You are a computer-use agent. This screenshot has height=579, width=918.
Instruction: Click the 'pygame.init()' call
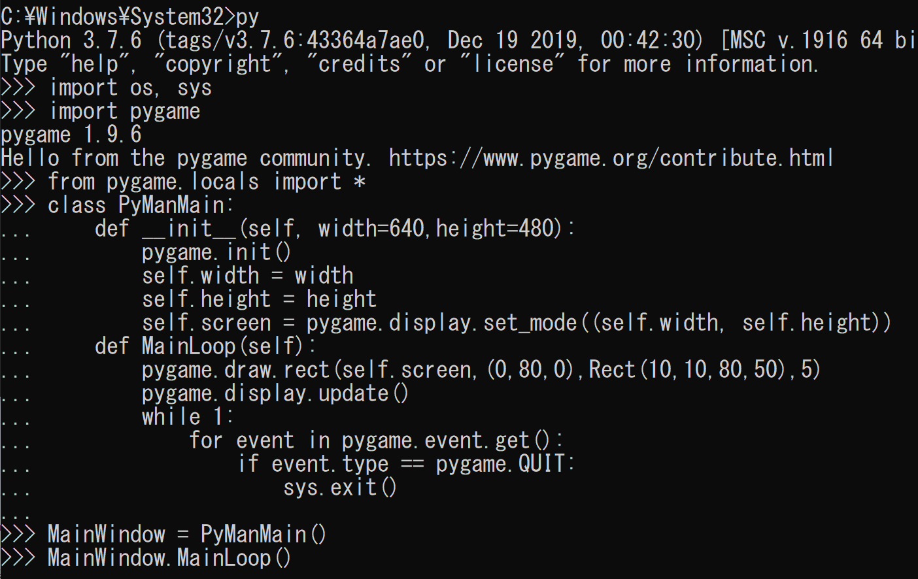point(216,252)
